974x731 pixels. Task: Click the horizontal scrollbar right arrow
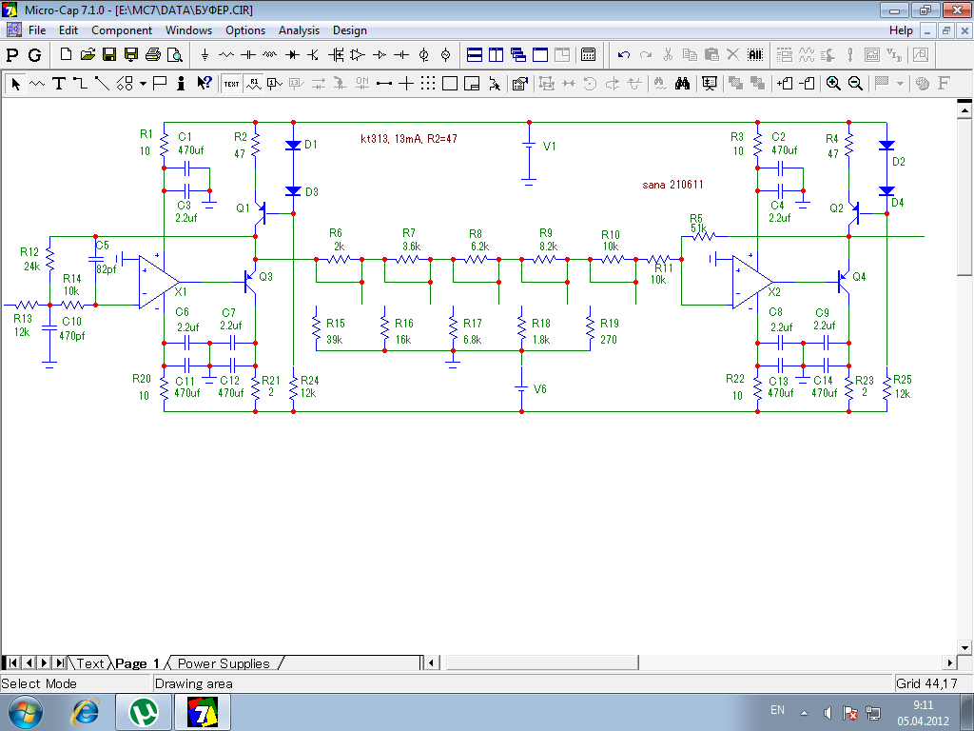tap(949, 663)
